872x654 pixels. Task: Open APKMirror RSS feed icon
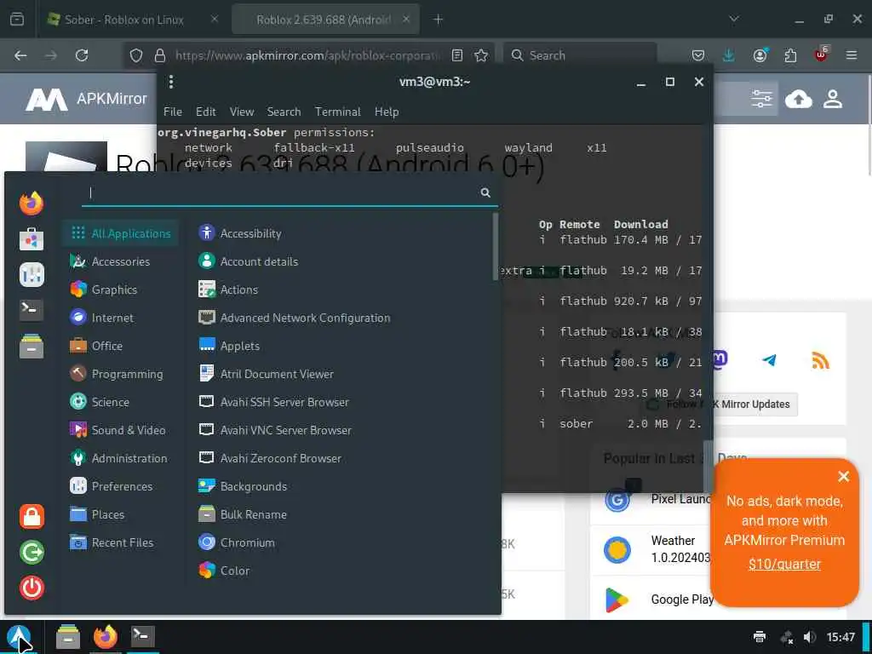coord(820,360)
